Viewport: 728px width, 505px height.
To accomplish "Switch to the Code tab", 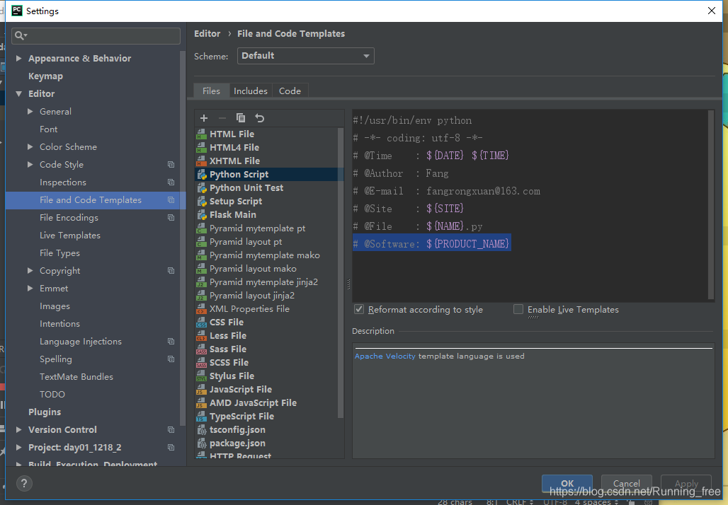I will (x=290, y=91).
